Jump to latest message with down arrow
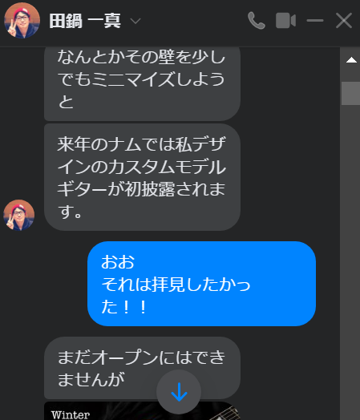This screenshot has height=420, width=360. 179,392
